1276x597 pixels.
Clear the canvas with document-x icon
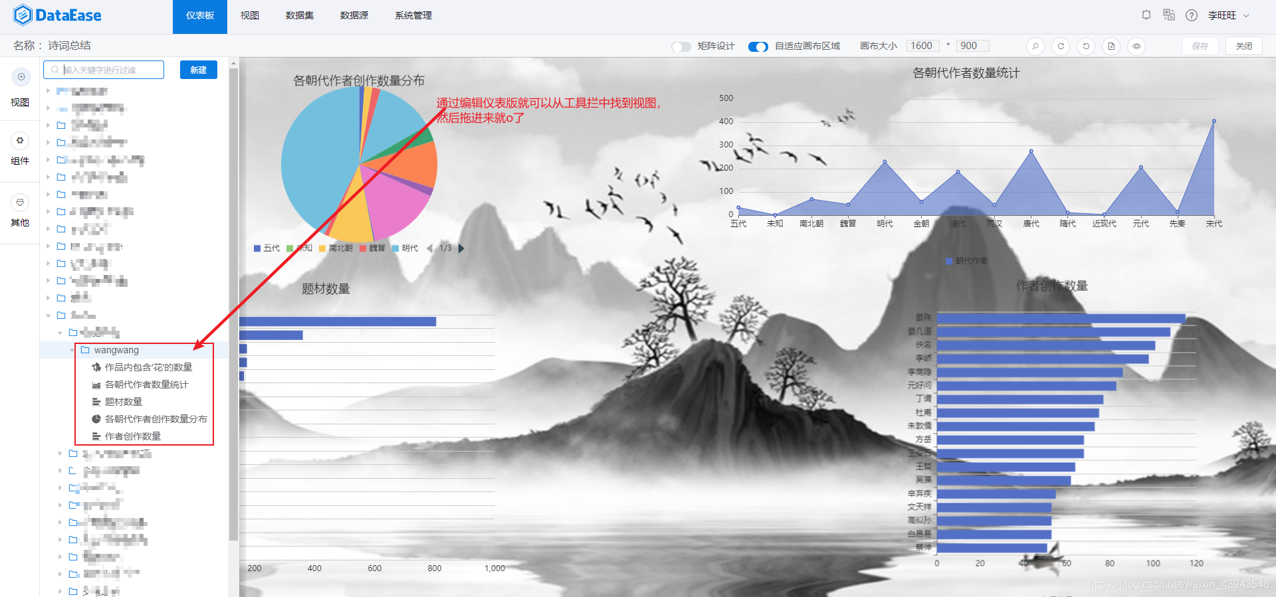(x=1111, y=46)
